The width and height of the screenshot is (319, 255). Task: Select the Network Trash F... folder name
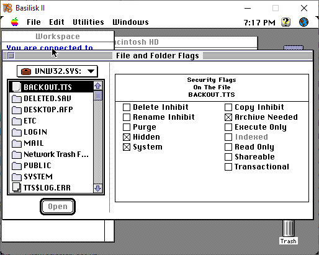point(56,154)
